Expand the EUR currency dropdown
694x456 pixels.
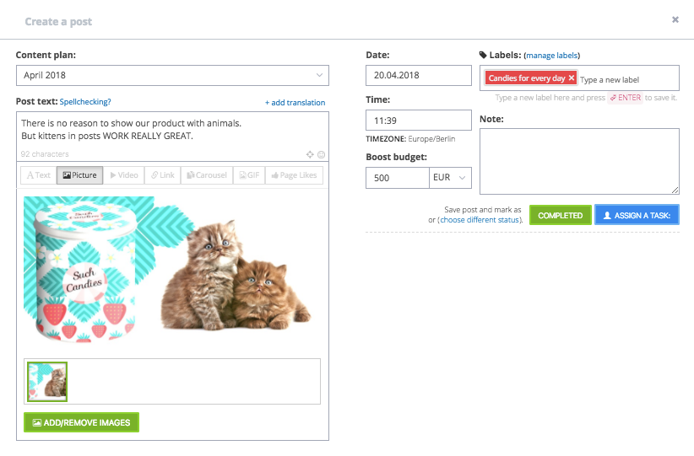pyautogui.click(x=451, y=178)
